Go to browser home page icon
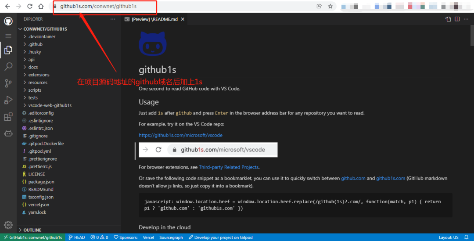474x241 pixels. (x=41, y=6)
